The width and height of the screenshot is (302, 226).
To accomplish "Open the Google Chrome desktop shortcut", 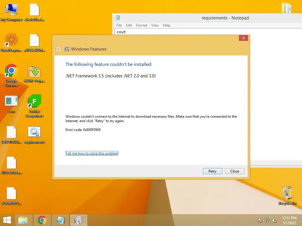I will click(12, 75).
